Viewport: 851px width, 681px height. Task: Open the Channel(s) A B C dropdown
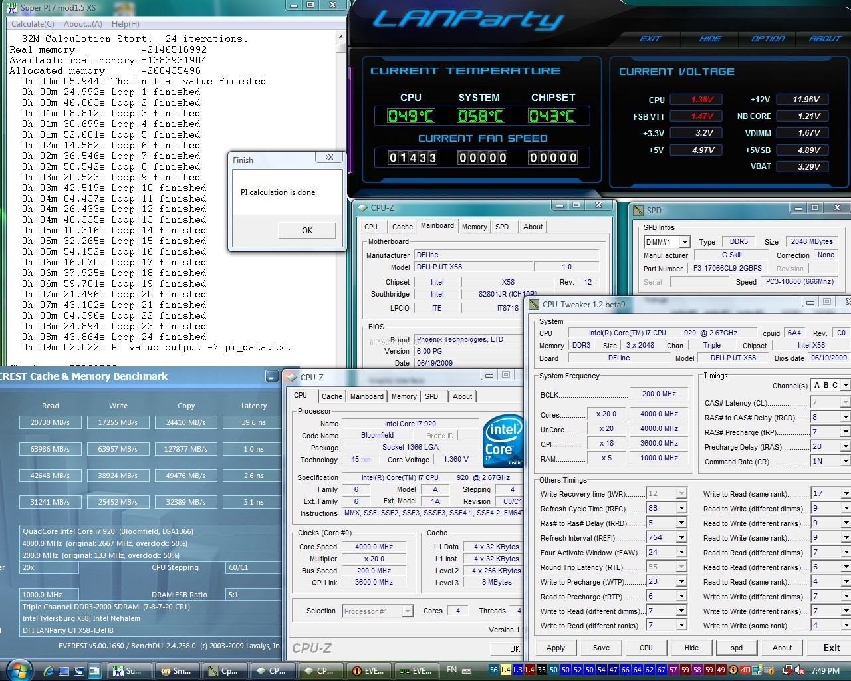(x=846, y=385)
